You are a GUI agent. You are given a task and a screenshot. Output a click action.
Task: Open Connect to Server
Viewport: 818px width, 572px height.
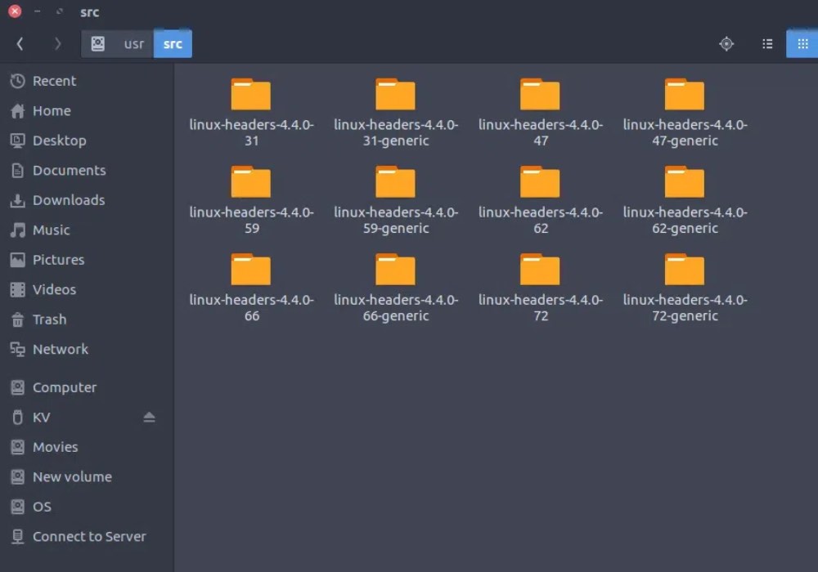(89, 537)
